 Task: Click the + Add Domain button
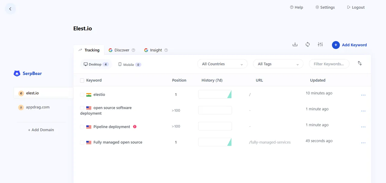point(41,130)
